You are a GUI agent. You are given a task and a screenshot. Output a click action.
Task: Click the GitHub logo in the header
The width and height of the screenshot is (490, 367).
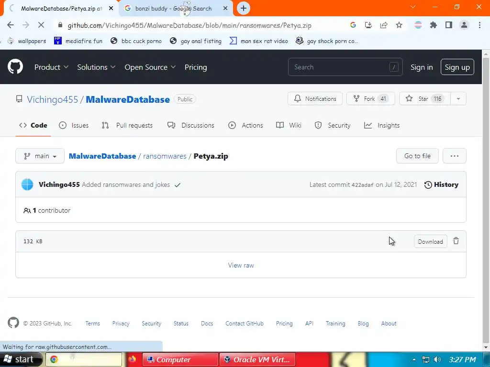[x=15, y=66]
